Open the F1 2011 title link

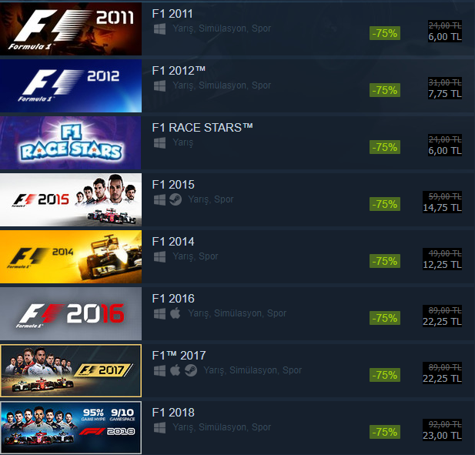tap(172, 14)
